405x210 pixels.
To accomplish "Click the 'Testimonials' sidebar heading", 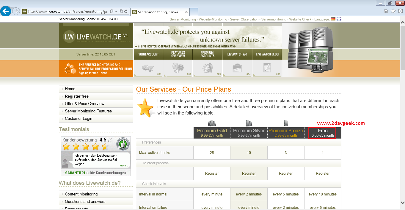I will (74, 129).
